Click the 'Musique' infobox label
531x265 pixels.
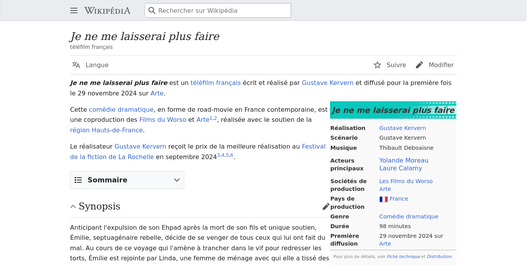[343, 148]
